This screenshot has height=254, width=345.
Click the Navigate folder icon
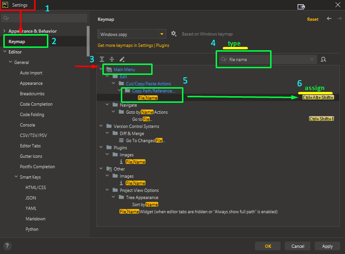tap(115, 105)
